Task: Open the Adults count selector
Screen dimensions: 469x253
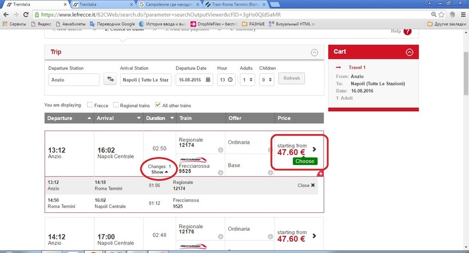Action: point(247,80)
